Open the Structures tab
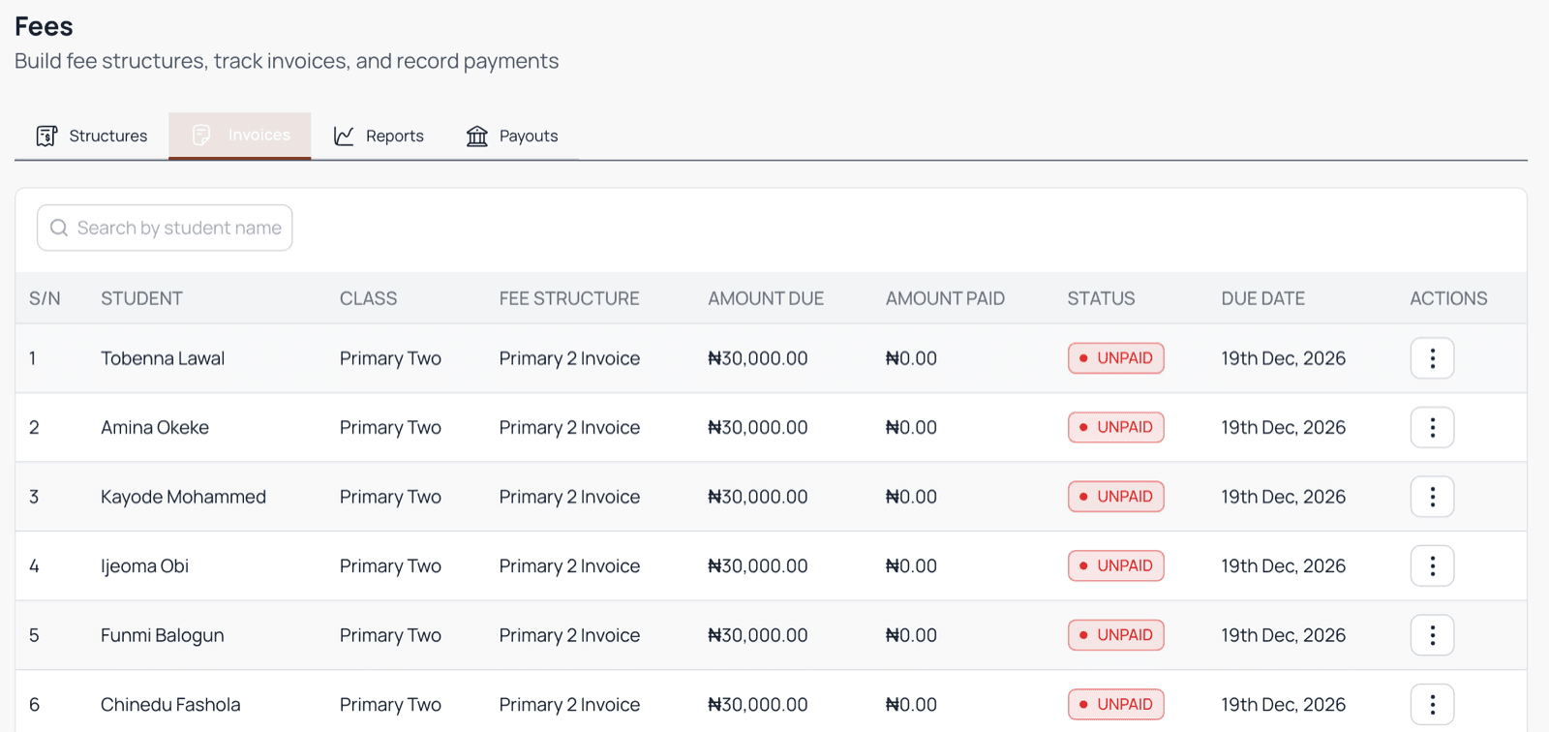The height and width of the screenshot is (732, 1549). 92,136
